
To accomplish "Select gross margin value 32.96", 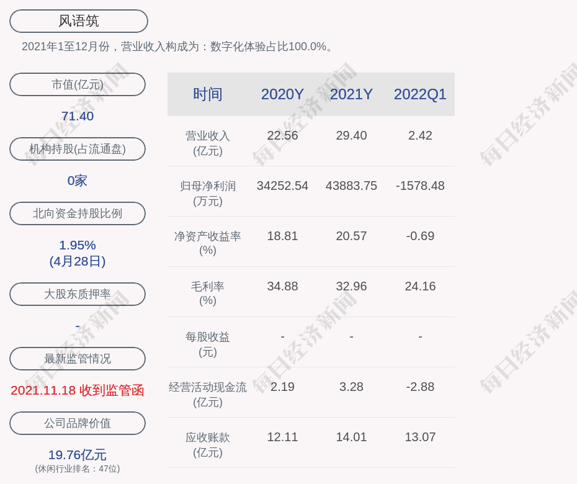I will (351, 286).
